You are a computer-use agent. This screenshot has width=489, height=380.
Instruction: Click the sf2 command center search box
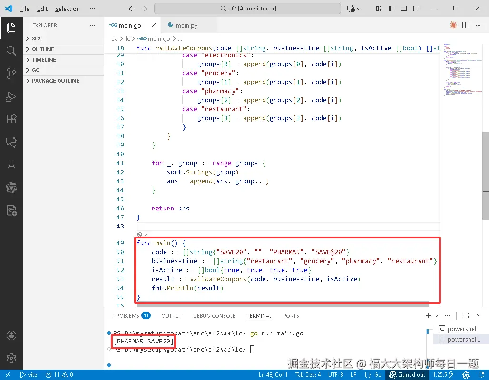(248, 9)
